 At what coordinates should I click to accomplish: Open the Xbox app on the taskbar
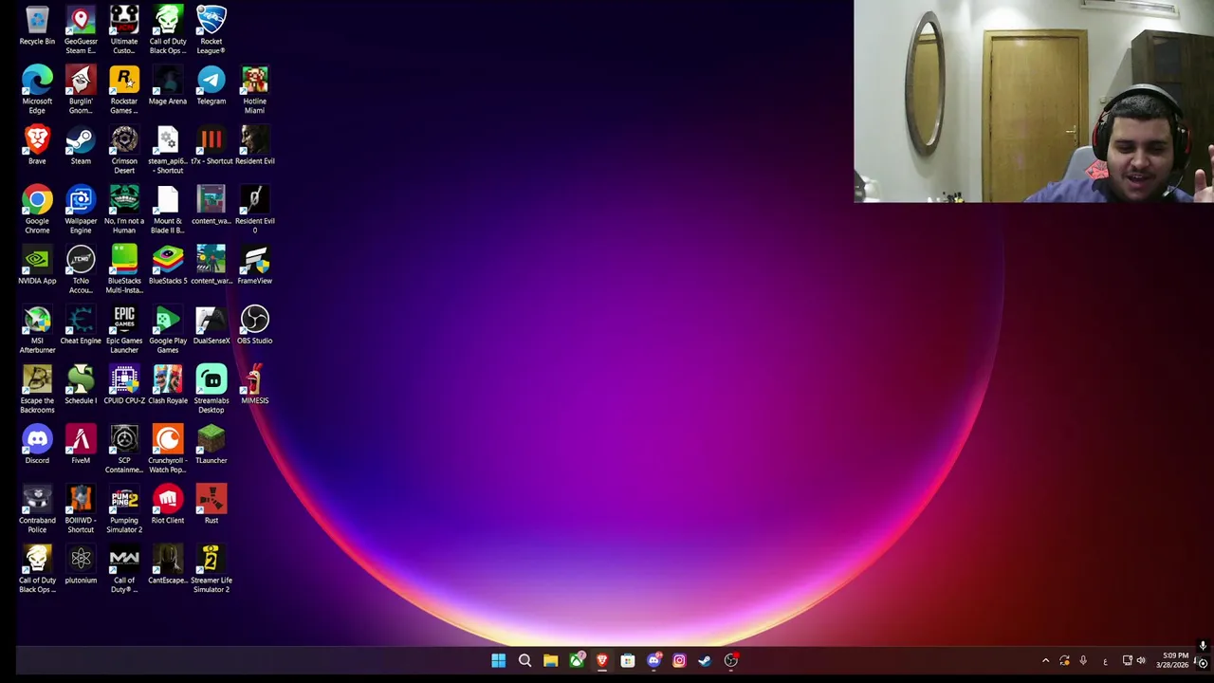[x=577, y=660]
